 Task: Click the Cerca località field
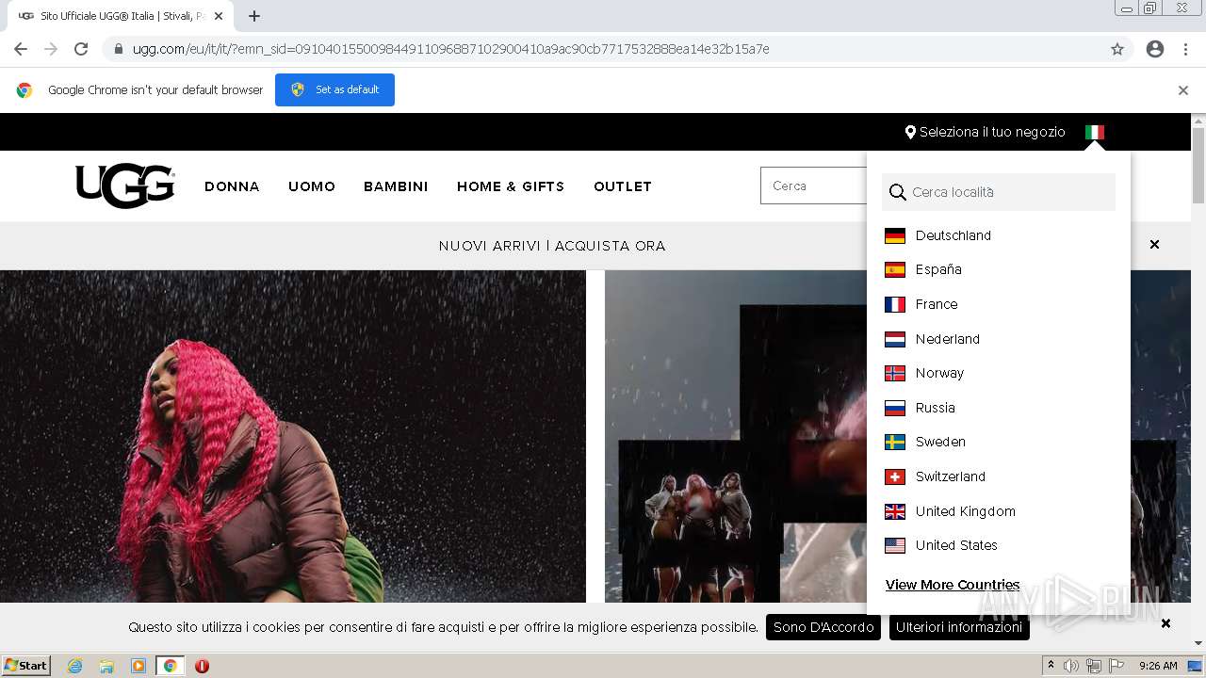point(999,192)
